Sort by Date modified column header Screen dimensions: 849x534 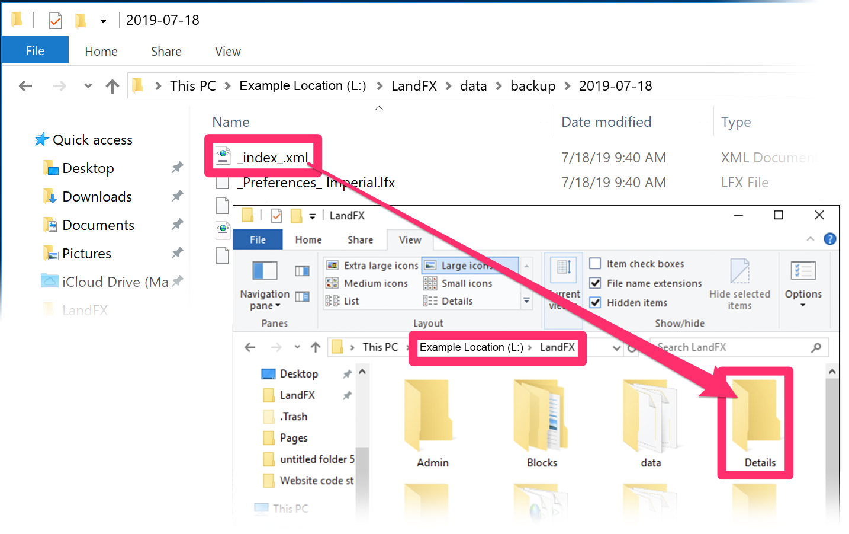point(606,122)
